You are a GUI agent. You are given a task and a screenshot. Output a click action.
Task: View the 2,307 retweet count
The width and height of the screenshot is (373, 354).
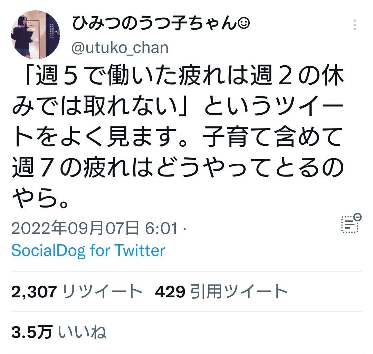click(34, 292)
